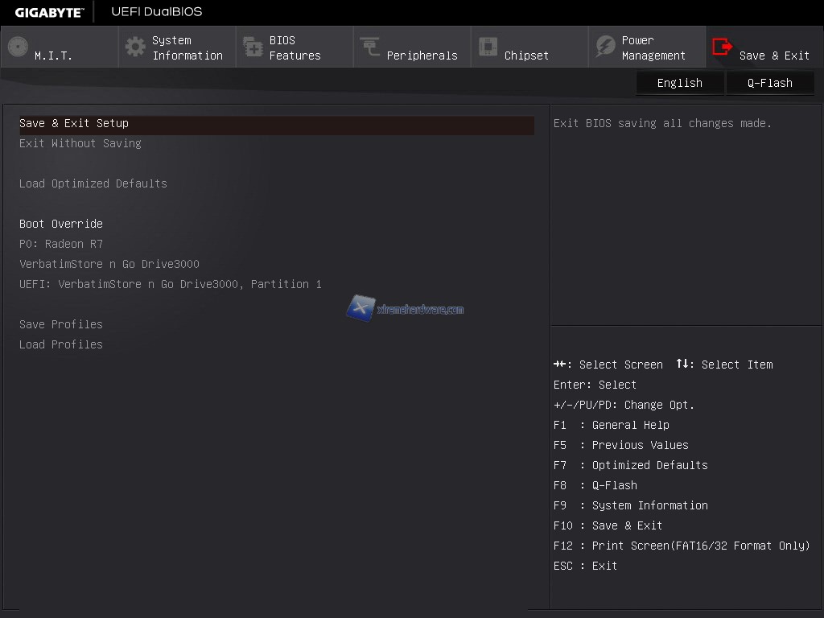Viewport: 824px width, 618px height.
Task: Open the Save Profiles submenu
Action: click(x=61, y=324)
